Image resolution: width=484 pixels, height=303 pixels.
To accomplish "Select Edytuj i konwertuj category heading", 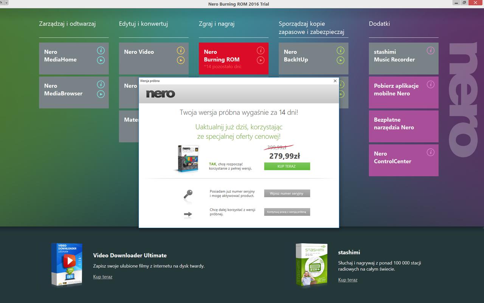I will (x=143, y=24).
